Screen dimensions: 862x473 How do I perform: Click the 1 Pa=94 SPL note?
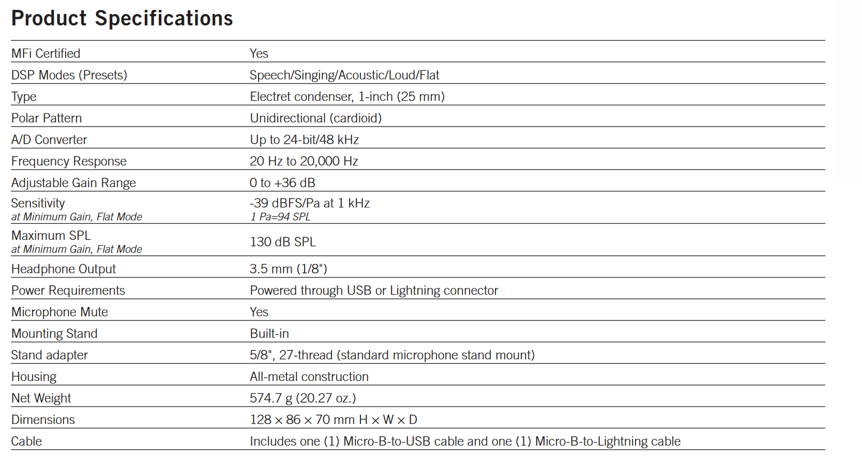point(280,217)
